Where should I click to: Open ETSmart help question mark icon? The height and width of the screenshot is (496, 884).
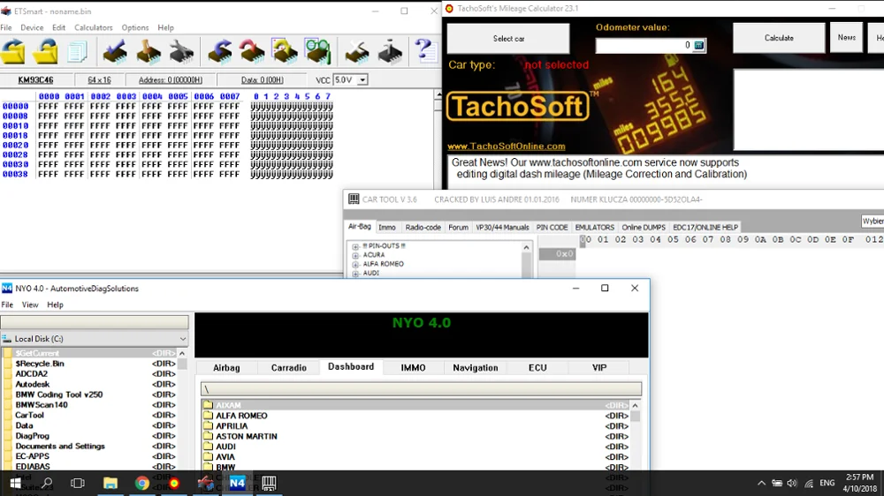click(x=423, y=51)
